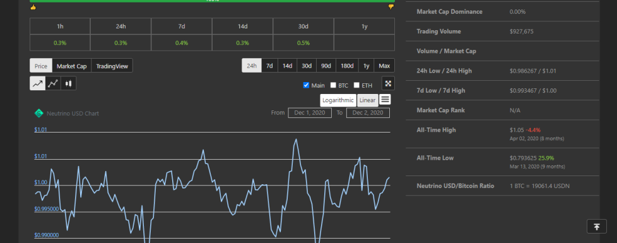This screenshot has height=243, width=617.
Task: Switch to the Market Cap tab
Action: click(72, 66)
